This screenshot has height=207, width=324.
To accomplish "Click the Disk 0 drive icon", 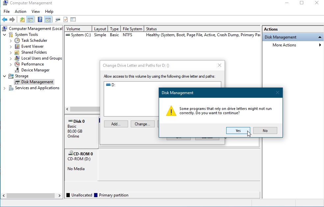I will (x=70, y=121).
